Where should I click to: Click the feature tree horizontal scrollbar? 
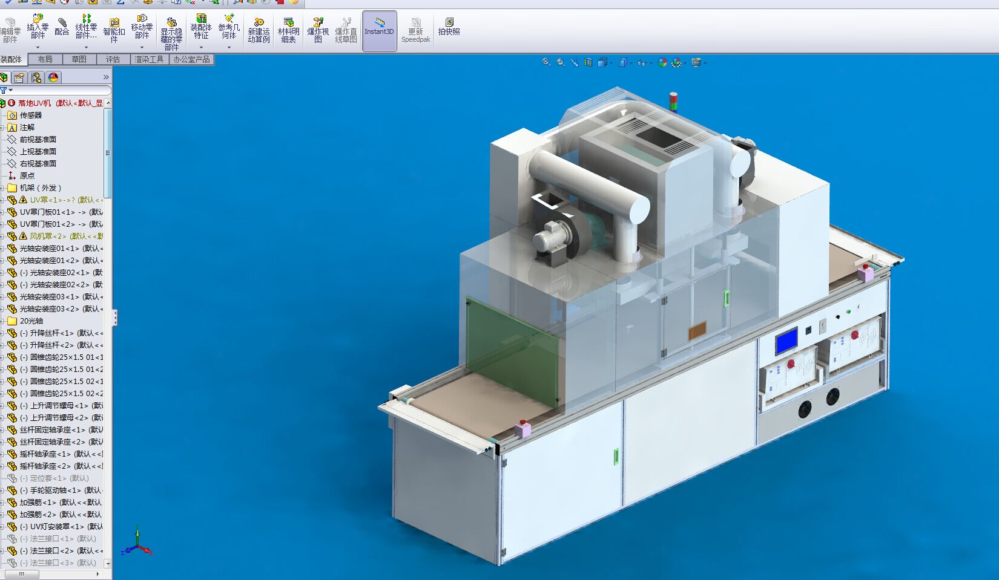(x=22, y=574)
